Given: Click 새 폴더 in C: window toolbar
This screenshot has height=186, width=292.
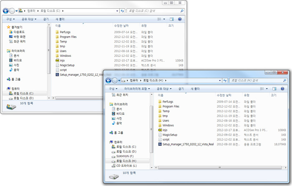Looking at the screenshot, I should coord(60,19).
